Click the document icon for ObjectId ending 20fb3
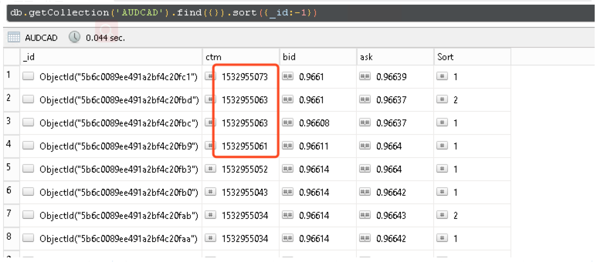This screenshot has height=262, width=597. pos(28,169)
